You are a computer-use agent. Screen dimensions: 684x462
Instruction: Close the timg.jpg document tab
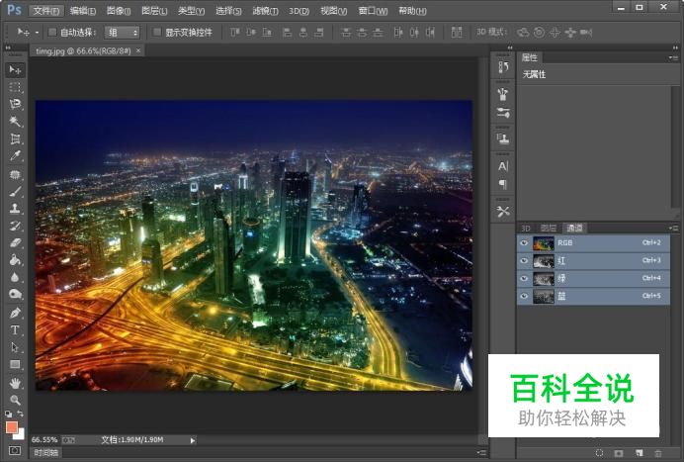coord(138,50)
